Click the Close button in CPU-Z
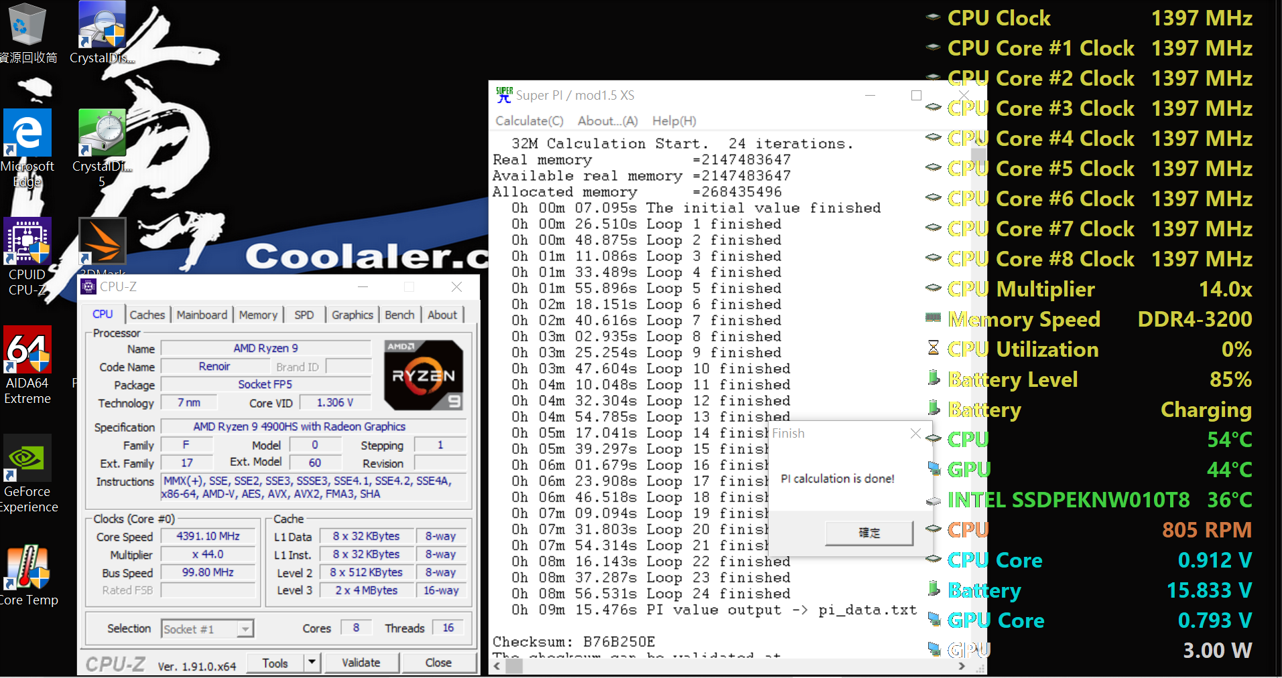 coord(438,663)
